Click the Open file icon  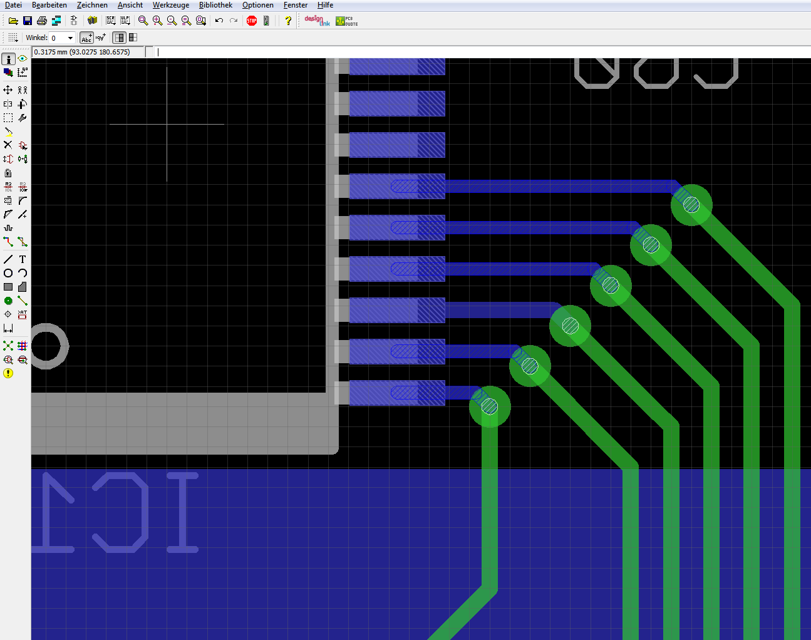click(13, 21)
